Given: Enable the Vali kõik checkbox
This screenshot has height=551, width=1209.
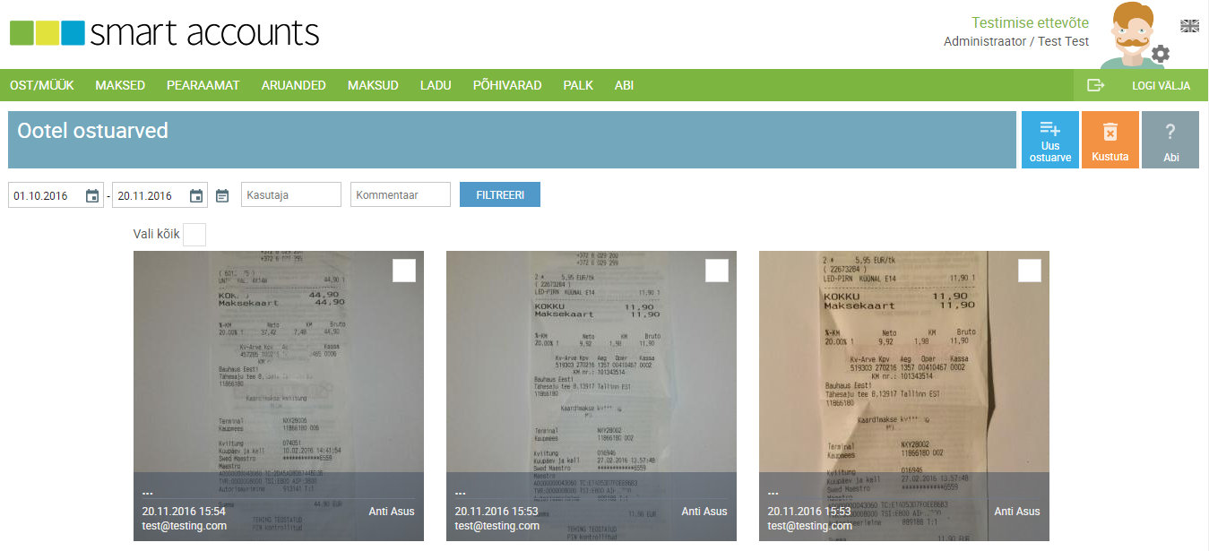Looking at the screenshot, I should tap(194, 234).
